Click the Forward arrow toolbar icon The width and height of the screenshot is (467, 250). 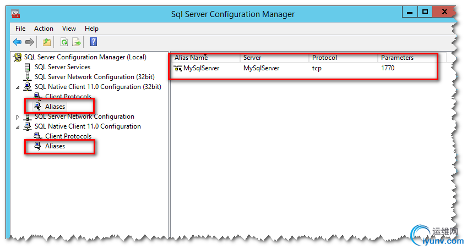coord(30,42)
